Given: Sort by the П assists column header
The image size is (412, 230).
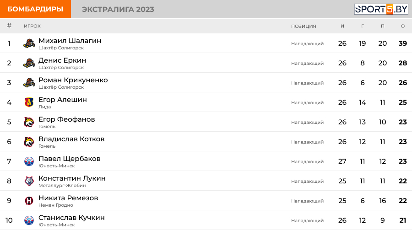Looking at the screenshot, I should coord(383,26).
